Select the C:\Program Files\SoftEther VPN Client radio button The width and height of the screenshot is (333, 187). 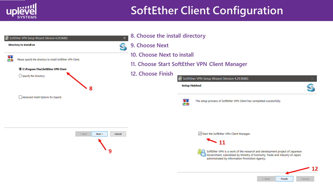pyautogui.click(x=20, y=69)
